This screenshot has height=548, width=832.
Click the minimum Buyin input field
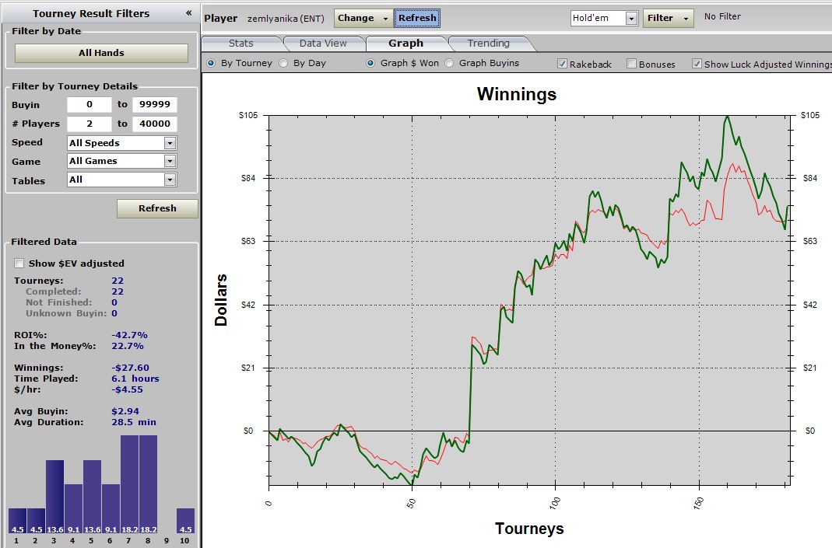click(89, 105)
